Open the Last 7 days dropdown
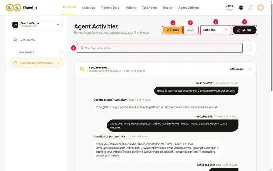 215,30
